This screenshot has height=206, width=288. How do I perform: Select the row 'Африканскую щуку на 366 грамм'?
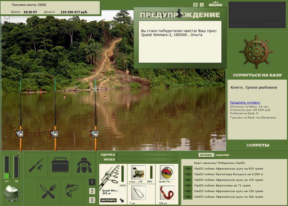[x=229, y=197]
